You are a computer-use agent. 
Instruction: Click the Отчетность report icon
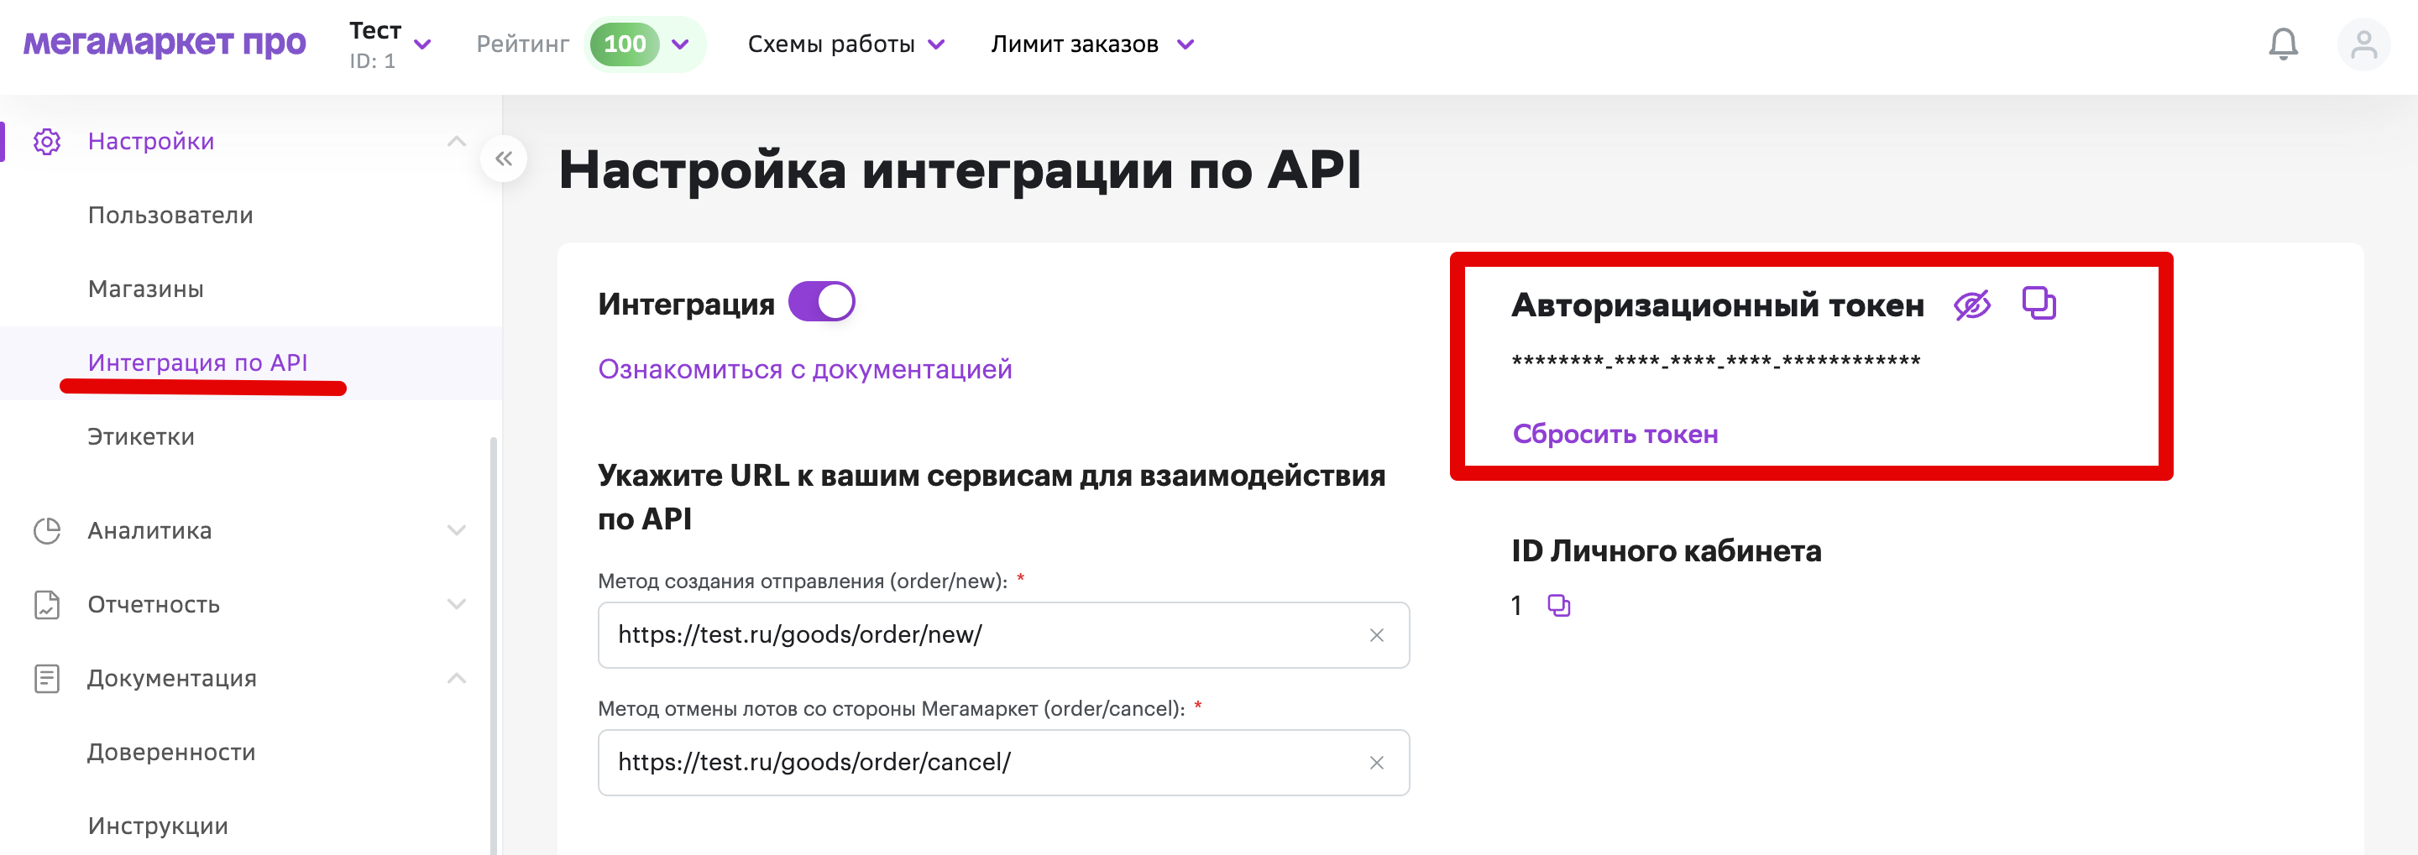(47, 604)
